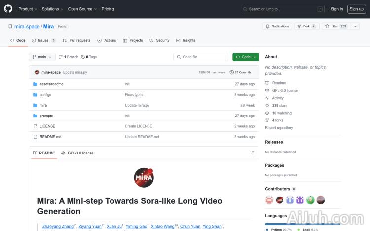Open the commit author mira-space avatar
The width and height of the screenshot is (370, 231).
coord(37,72)
